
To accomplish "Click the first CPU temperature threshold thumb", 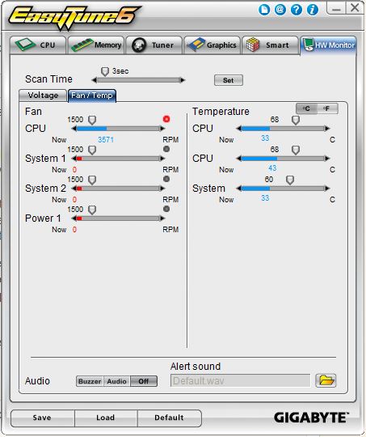I will (296, 120).
